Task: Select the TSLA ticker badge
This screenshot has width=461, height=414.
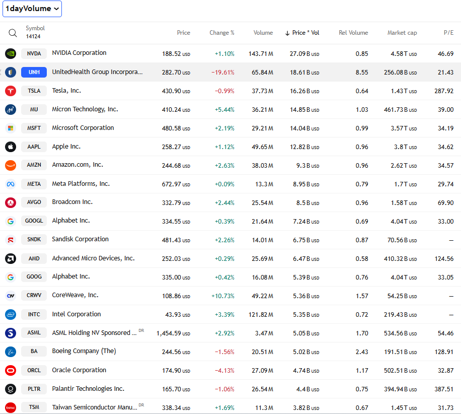Action: click(34, 91)
